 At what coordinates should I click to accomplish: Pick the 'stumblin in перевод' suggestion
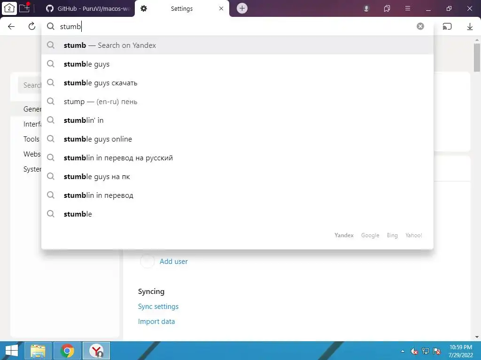point(237,195)
